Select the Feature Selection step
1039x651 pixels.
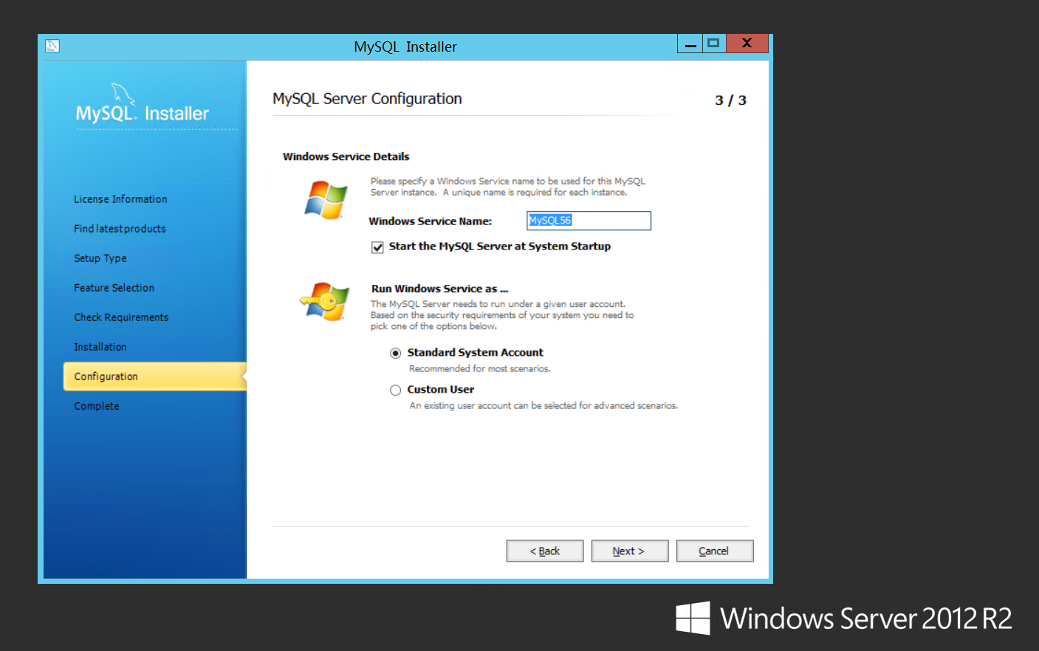(x=114, y=288)
